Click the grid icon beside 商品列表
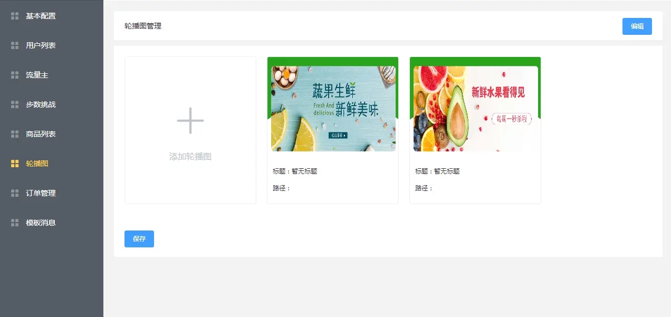 click(x=15, y=134)
